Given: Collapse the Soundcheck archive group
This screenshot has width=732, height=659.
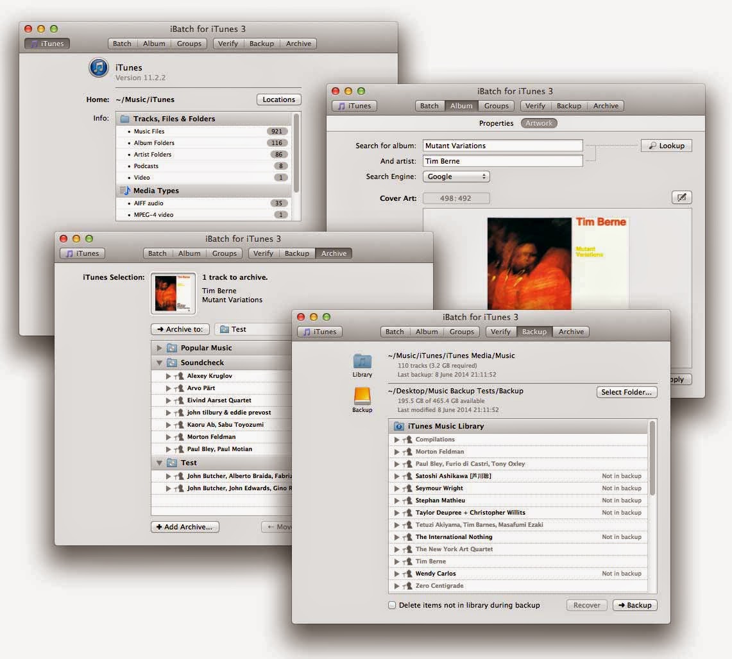Looking at the screenshot, I should [x=159, y=363].
